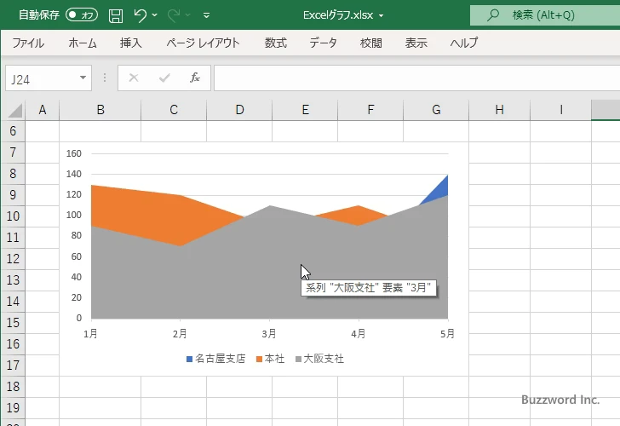Click the 大阪支社 legend label
This screenshot has width=620, height=426.
pos(324,359)
